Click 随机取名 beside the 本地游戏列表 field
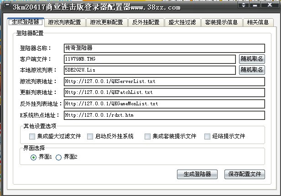 point(252,70)
